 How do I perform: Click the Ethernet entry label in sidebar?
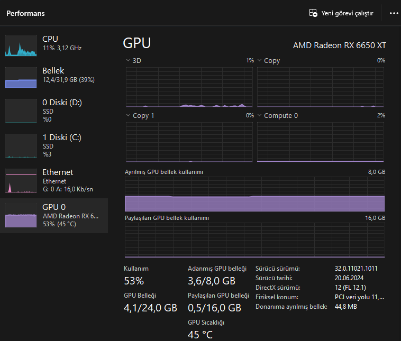click(58, 172)
